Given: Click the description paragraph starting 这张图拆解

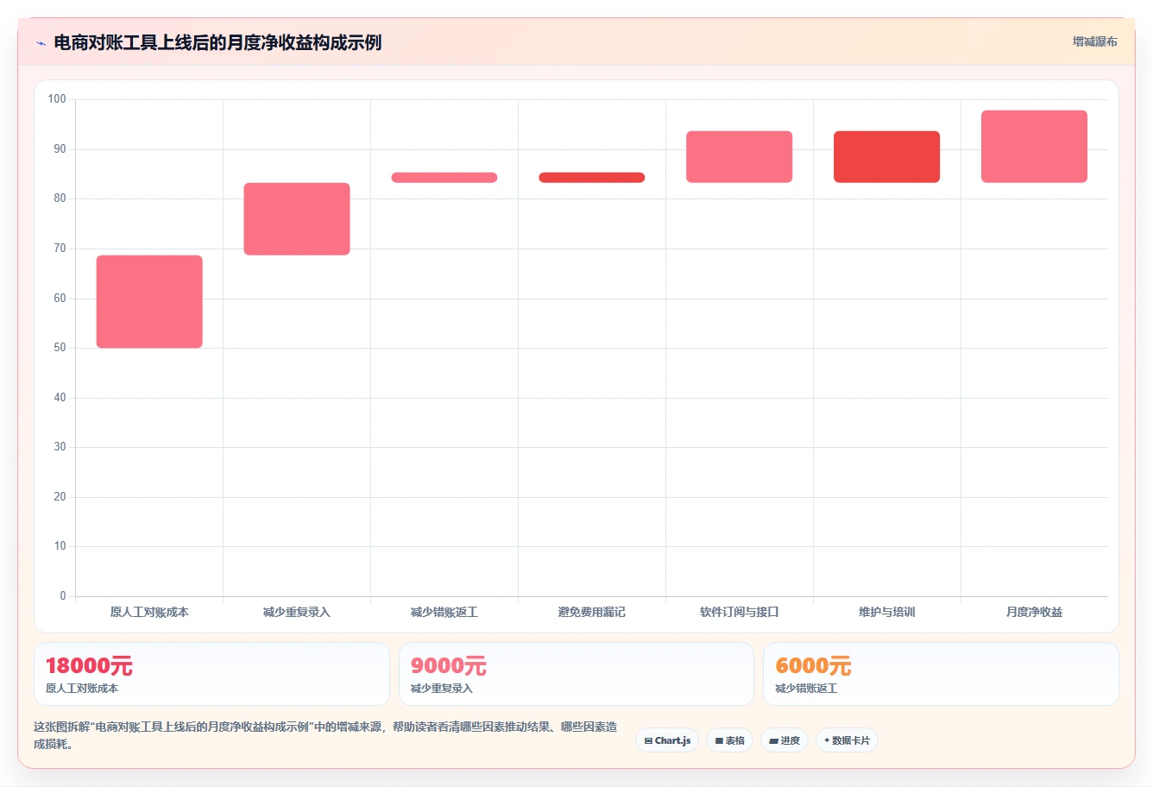Looking at the screenshot, I should (326, 735).
